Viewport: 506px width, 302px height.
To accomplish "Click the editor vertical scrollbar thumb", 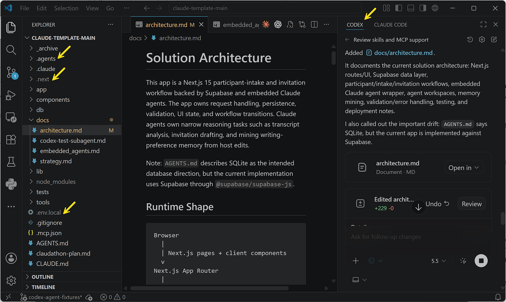I will (x=334, y=58).
